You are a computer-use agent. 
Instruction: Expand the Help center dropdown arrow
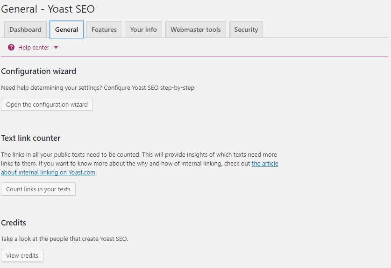56,48
